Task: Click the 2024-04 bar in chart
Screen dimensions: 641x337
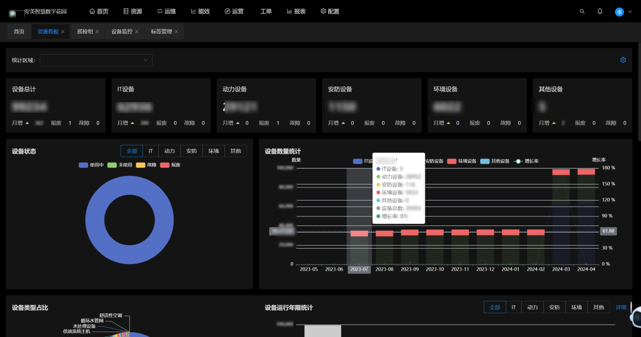Action: [586, 217]
